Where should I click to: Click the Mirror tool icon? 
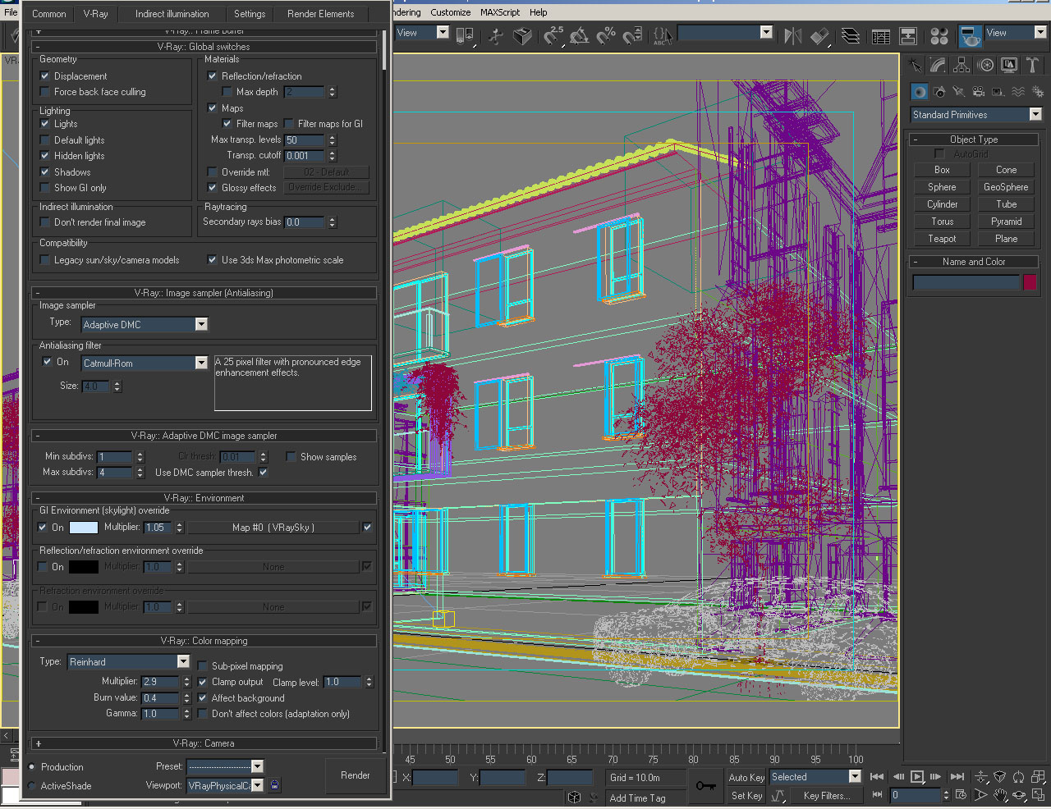pos(793,35)
